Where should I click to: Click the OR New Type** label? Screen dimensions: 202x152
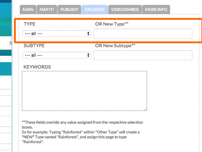[x=112, y=24]
